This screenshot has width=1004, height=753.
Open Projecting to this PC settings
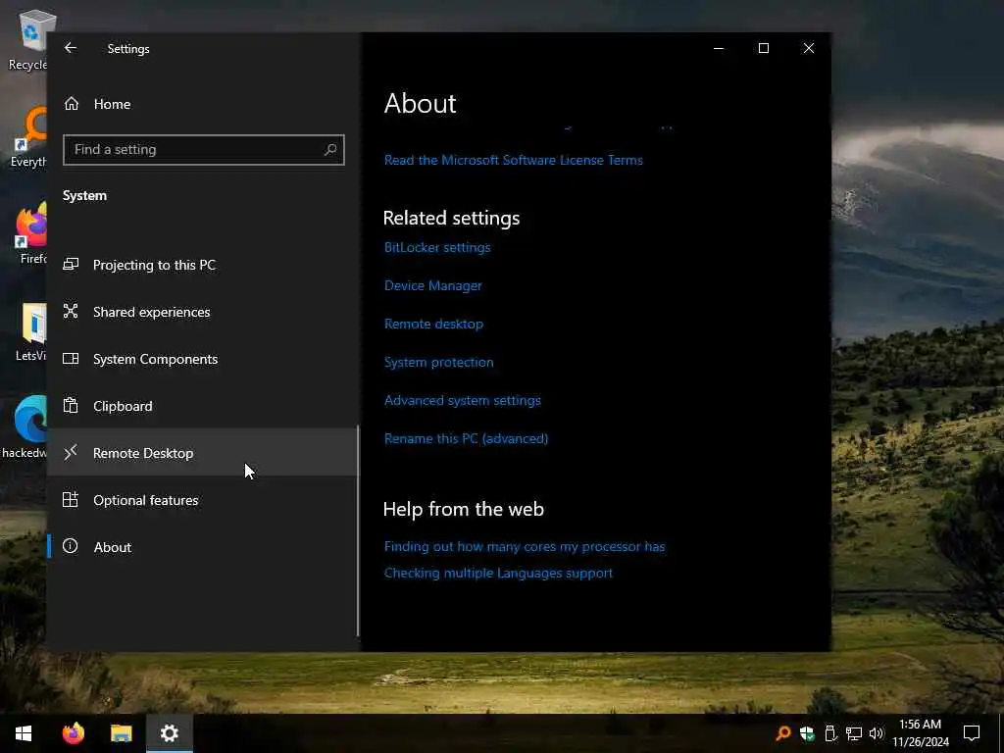coord(202,265)
